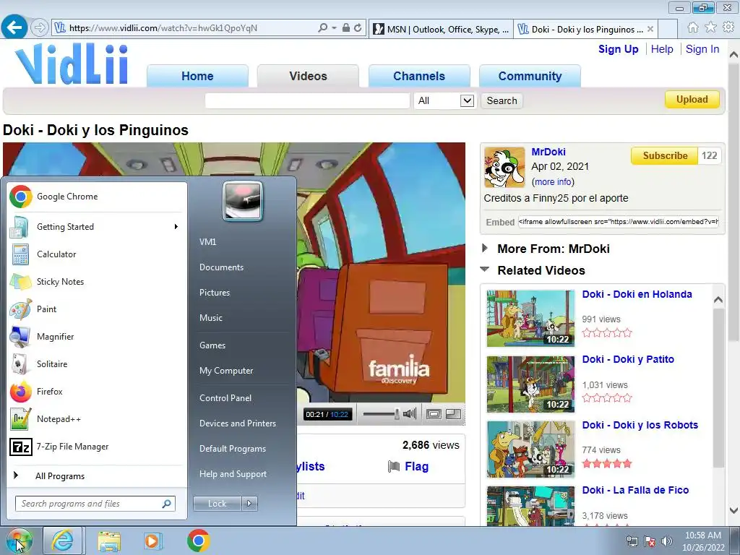Open Doki en Holanda video thumbnail
The image size is (740, 555).
coord(530,319)
